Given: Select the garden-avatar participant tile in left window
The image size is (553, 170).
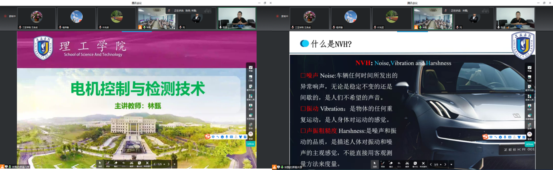Looking at the screenshot, I should tap(117, 18).
